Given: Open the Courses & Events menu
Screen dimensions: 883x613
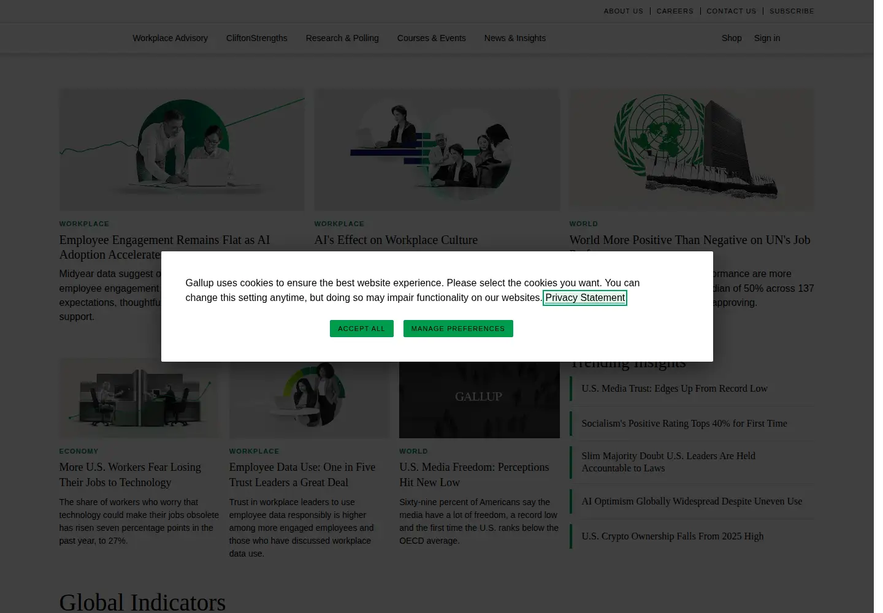Looking at the screenshot, I should pos(431,38).
